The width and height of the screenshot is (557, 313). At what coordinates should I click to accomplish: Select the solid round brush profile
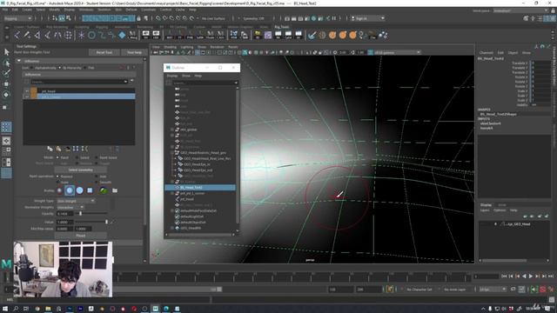pyautogui.click(x=79, y=190)
